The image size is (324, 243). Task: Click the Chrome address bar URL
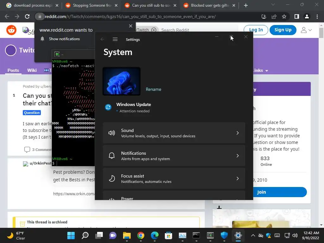coord(130,16)
